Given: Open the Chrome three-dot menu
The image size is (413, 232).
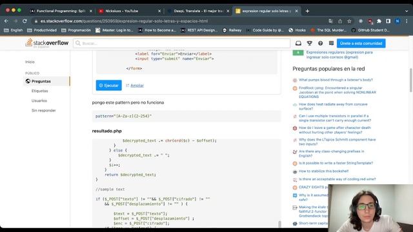Looking at the screenshot, I should [407, 21].
